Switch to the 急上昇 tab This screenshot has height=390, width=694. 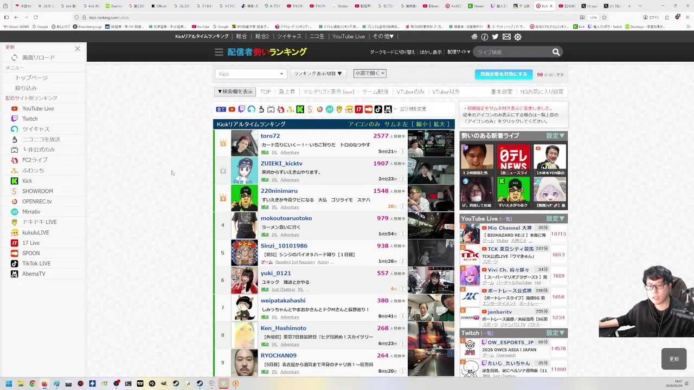(x=287, y=92)
